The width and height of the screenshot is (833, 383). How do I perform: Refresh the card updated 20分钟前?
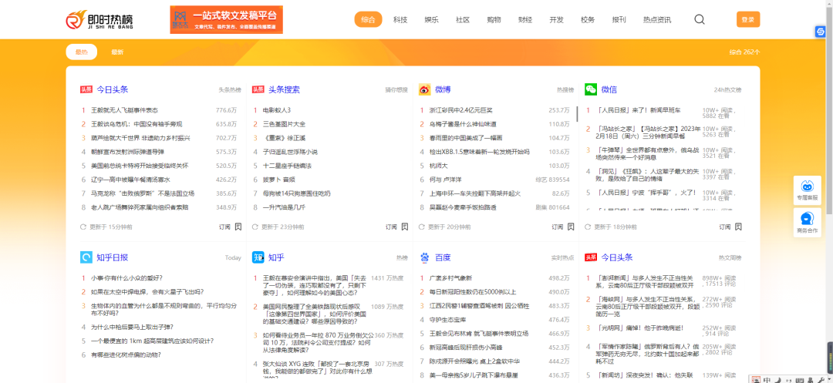422,227
